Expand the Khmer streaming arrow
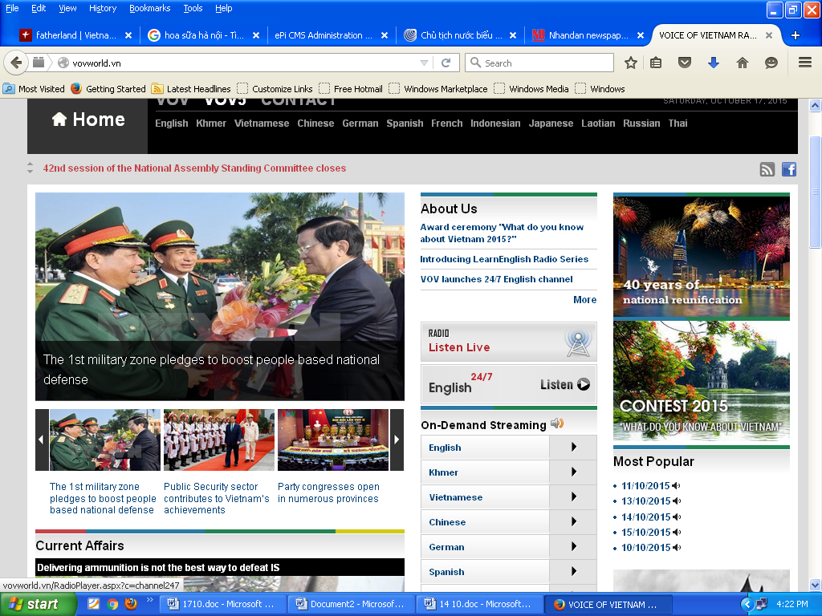 pyautogui.click(x=573, y=472)
